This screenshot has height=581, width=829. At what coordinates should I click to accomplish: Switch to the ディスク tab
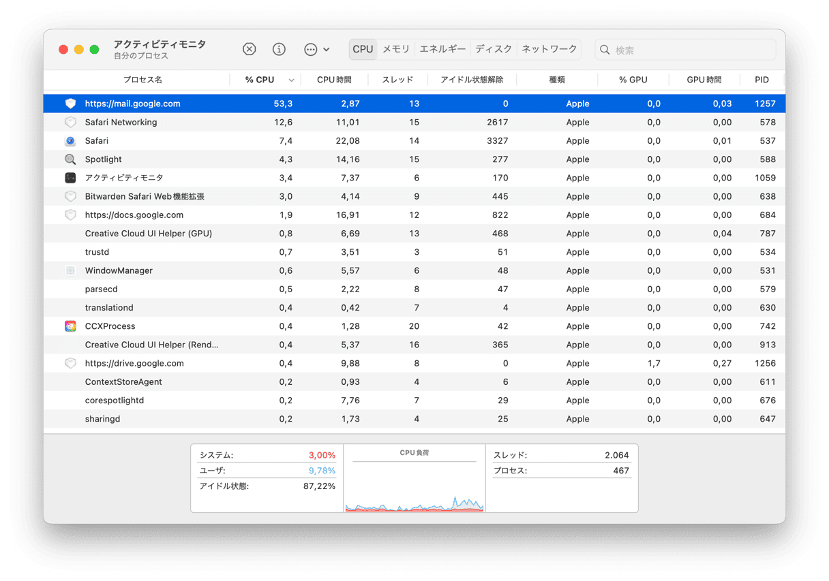pos(494,49)
